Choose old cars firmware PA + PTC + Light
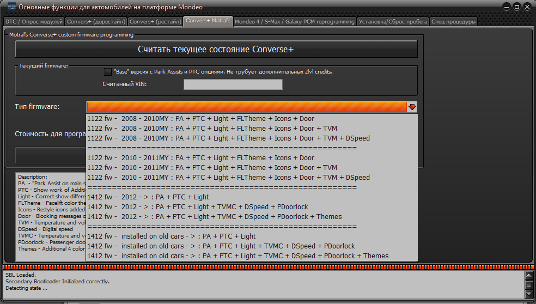This screenshot has height=304, width=536. pyautogui.click(x=252, y=236)
